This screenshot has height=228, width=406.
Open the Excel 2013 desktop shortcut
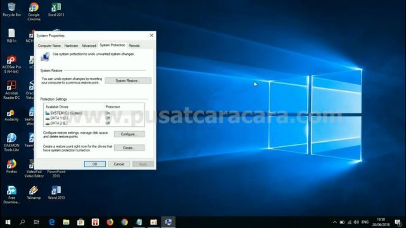point(56,9)
